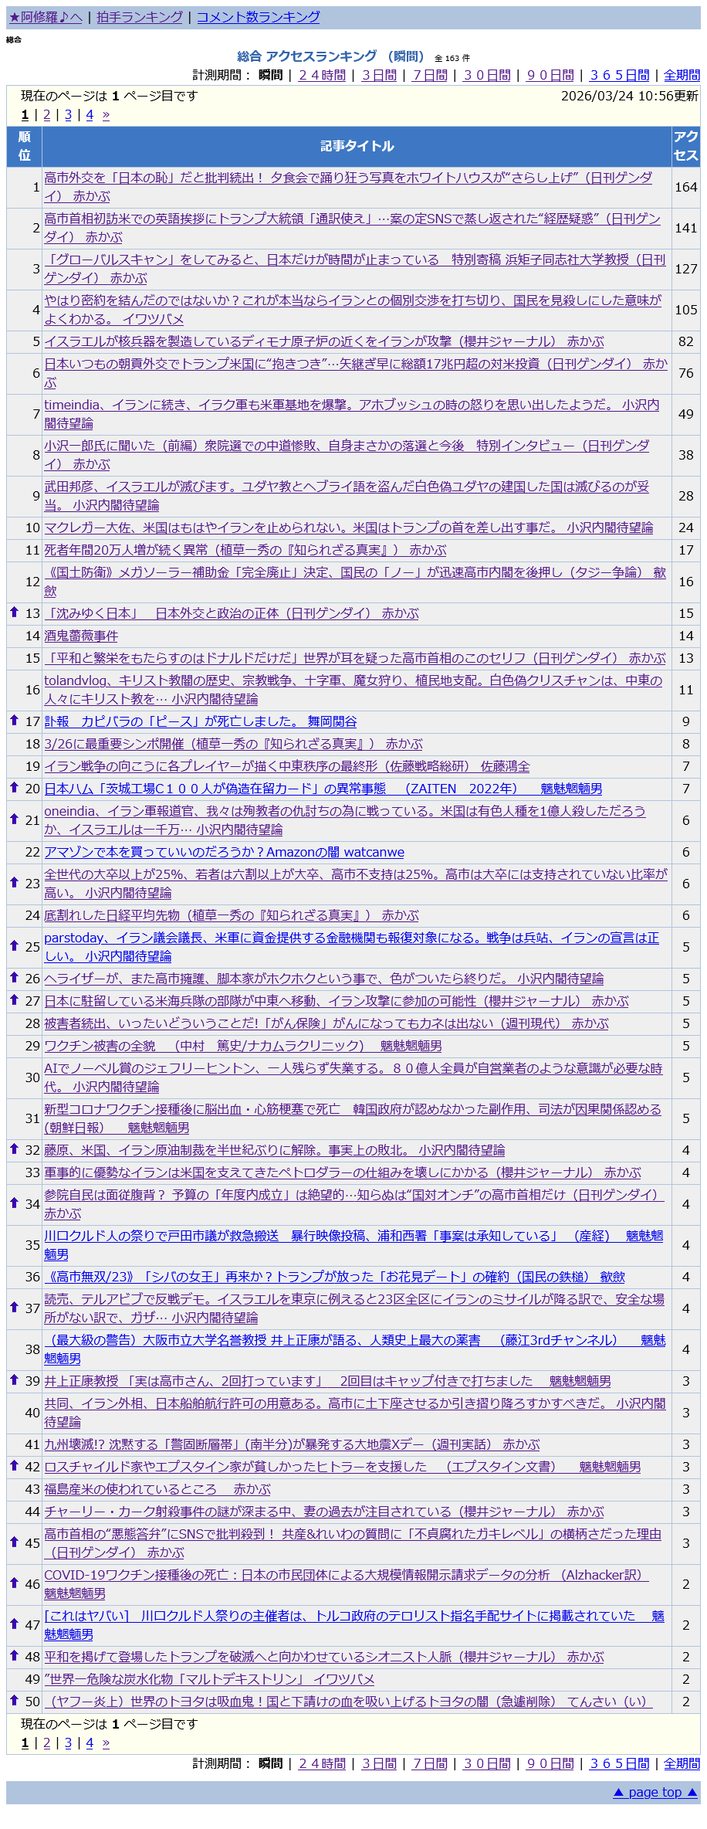This screenshot has height=1829, width=707.
Task: Click the top pagination next » arrow
Action: (106, 115)
